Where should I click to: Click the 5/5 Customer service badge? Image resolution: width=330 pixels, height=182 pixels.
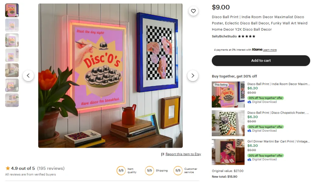click(178, 170)
